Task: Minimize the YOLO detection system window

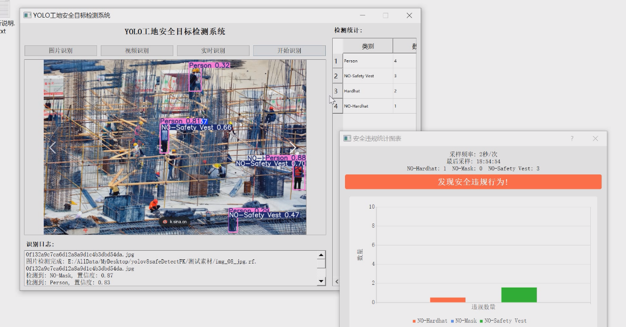Action: [x=362, y=15]
